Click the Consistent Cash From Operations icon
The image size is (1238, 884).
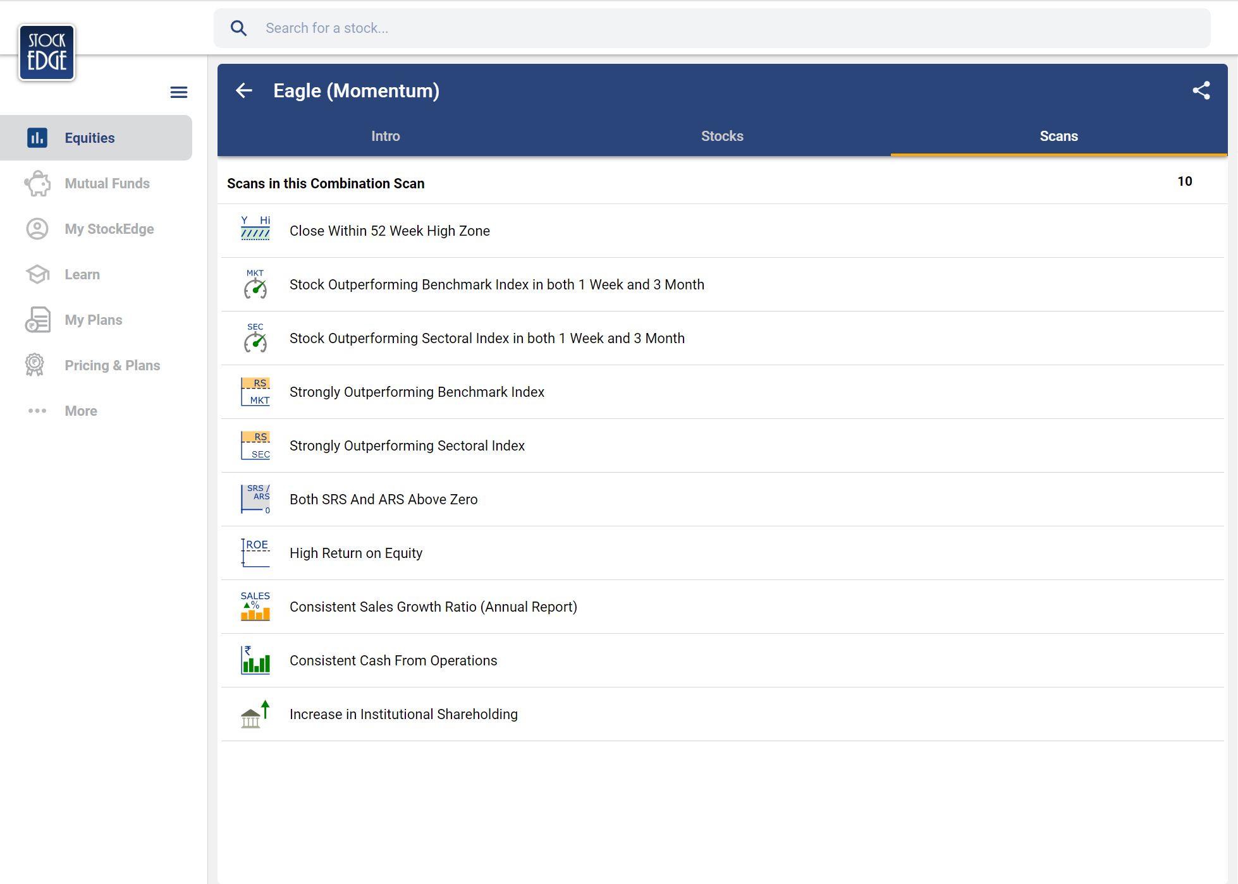(x=255, y=660)
